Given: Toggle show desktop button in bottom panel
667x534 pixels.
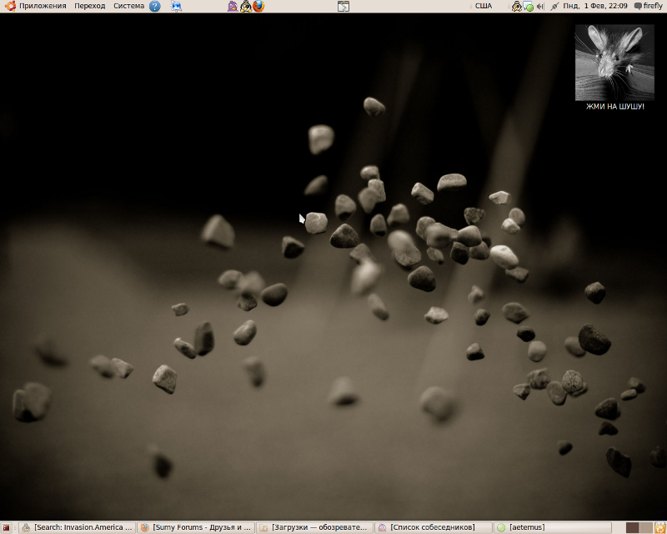Looking at the screenshot, I should 7,527.
